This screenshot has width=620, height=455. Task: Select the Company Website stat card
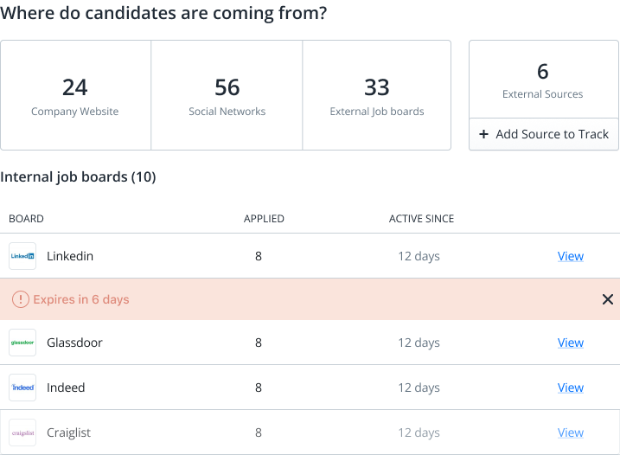[x=75, y=95]
